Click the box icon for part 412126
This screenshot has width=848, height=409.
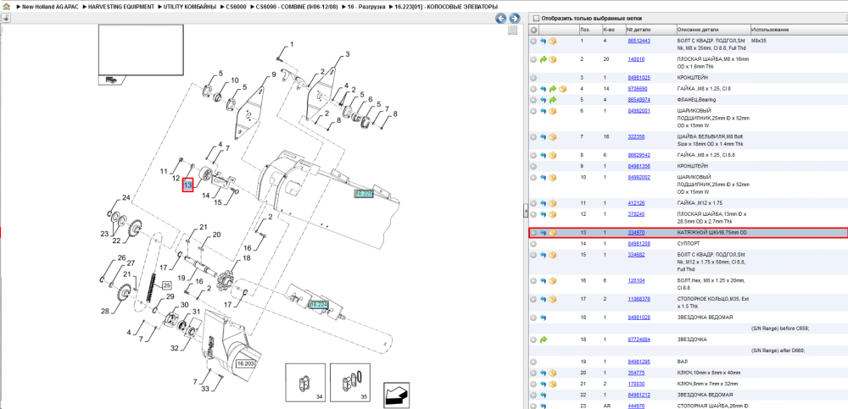coord(552,203)
